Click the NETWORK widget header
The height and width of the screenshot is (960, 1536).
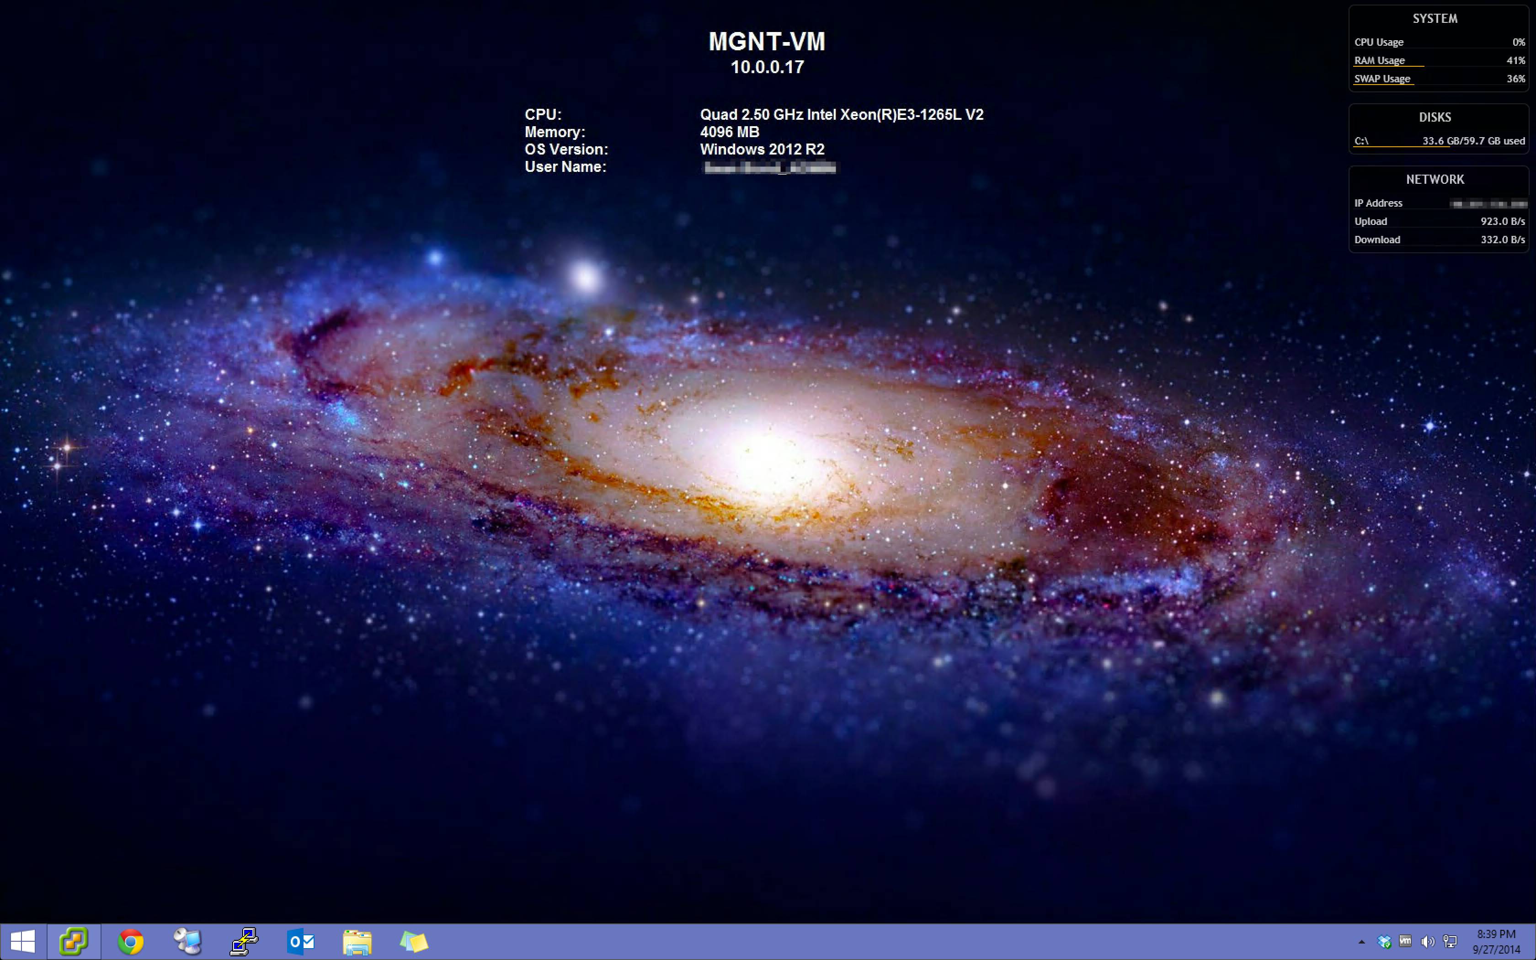click(1435, 180)
